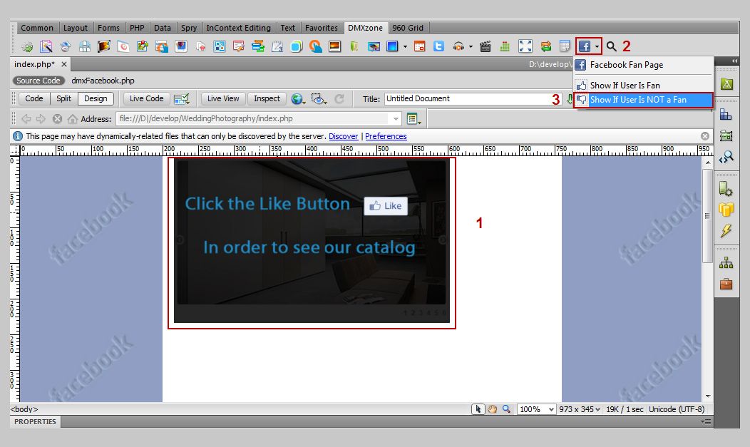Click the flask icon in the right panel dock

click(x=726, y=85)
